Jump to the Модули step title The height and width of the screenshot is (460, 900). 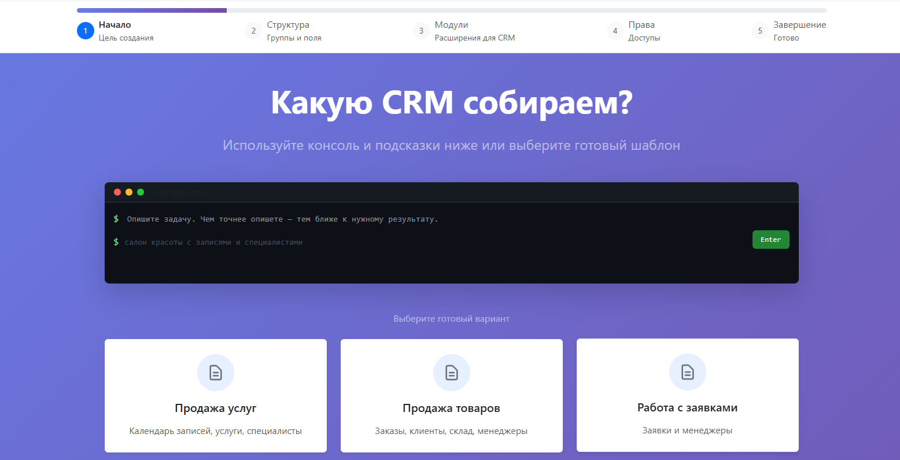451,25
